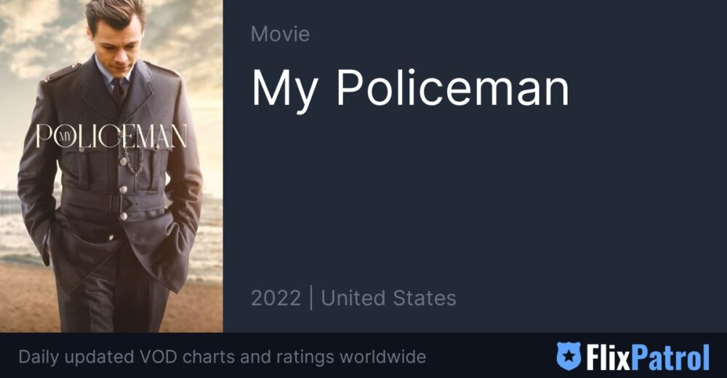
Task: Click the "Policeman" title lettering on poster
Action: (x=111, y=137)
